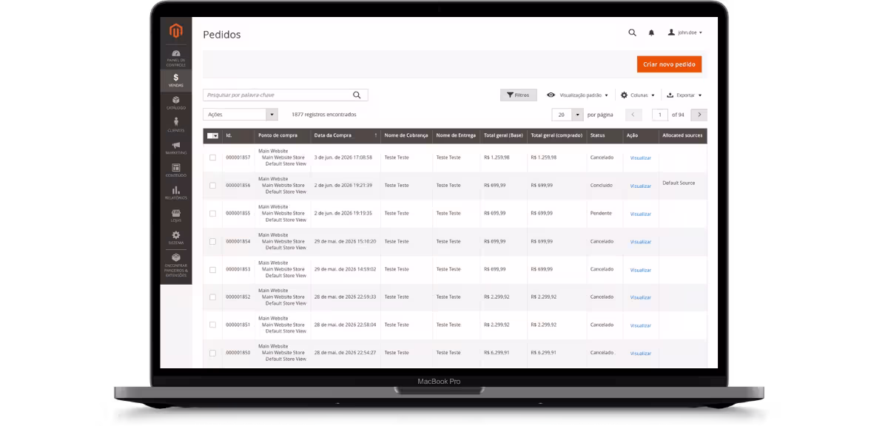This screenshot has height=426, width=888.
Task: Expand the per-page count dropdown
Action: [x=577, y=115]
